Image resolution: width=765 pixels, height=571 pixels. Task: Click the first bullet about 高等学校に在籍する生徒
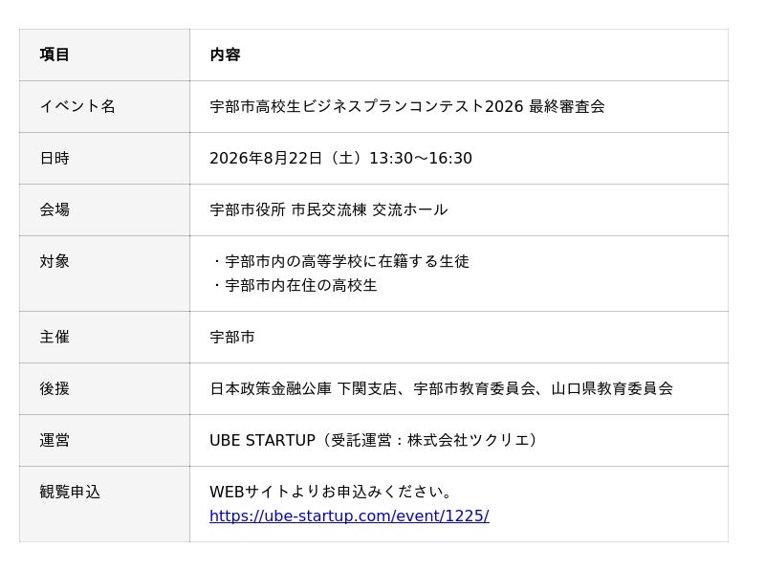[339, 261]
